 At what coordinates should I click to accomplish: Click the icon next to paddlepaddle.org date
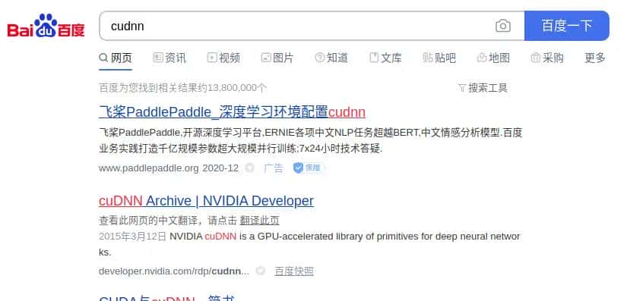click(249, 168)
